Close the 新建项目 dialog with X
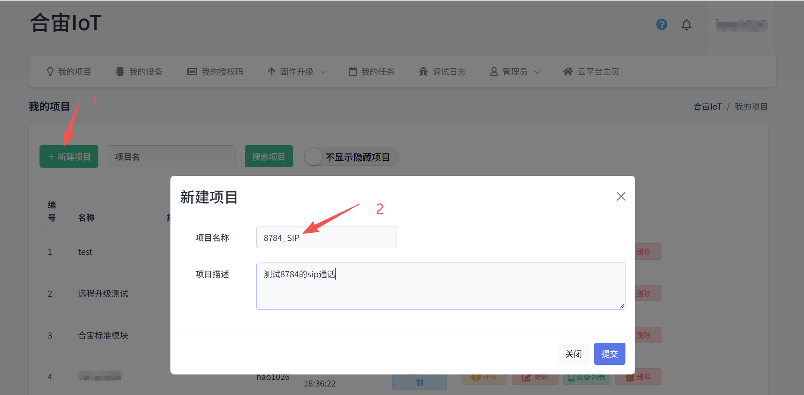 click(x=621, y=196)
